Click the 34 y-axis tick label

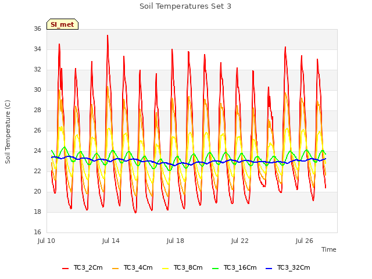click(37, 49)
